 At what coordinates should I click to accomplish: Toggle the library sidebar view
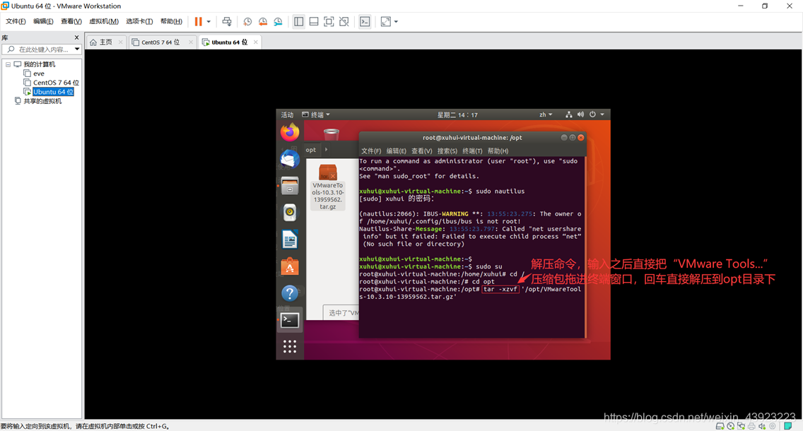point(298,21)
